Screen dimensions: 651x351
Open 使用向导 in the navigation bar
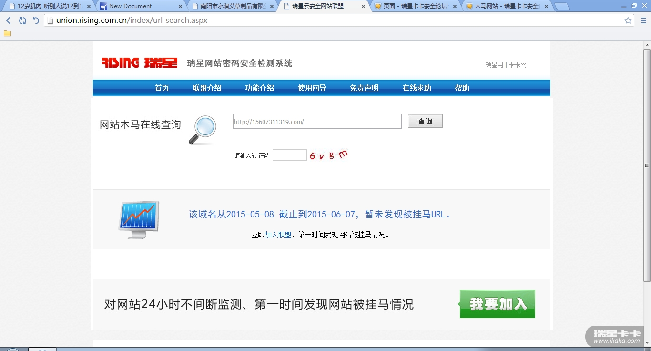[x=312, y=88]
